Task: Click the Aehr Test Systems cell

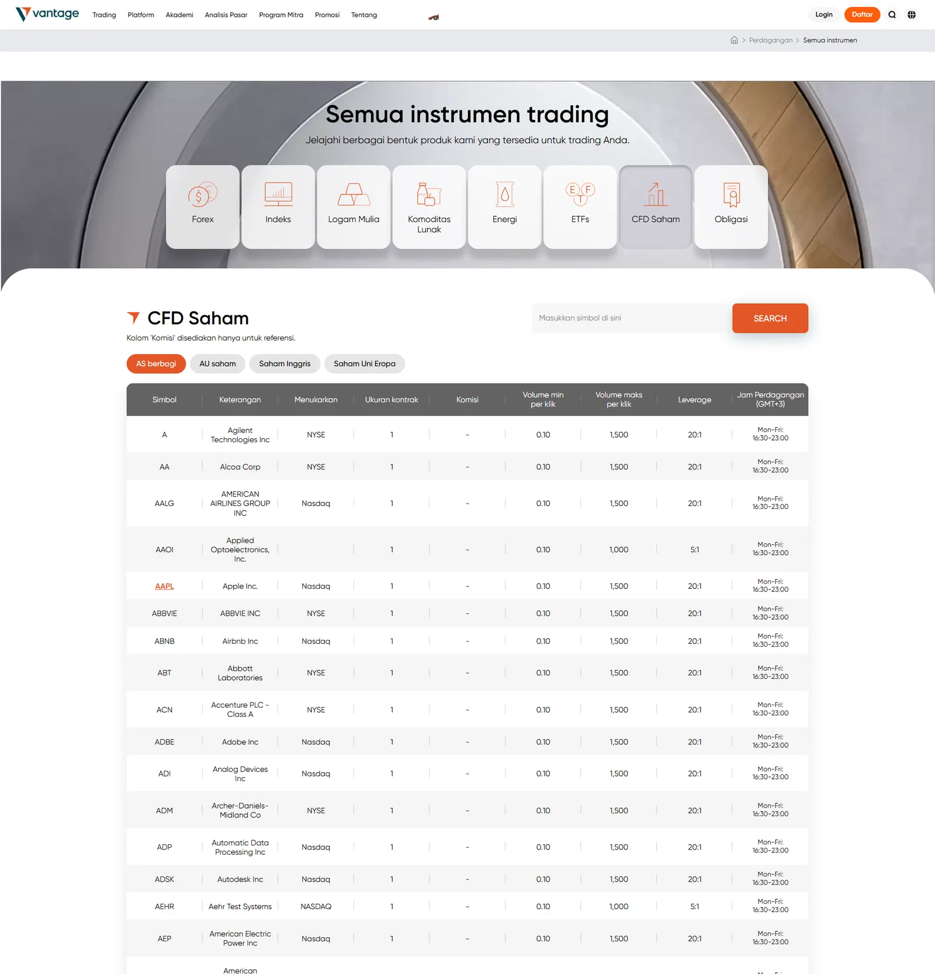Action: (240, 907)
